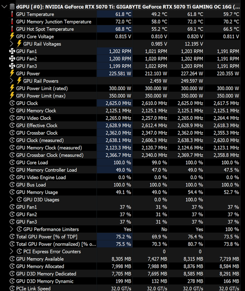The image size is (245, 291).
Task: Select the GPU D3D Memory Dynamic label
Action: (45, 281)
